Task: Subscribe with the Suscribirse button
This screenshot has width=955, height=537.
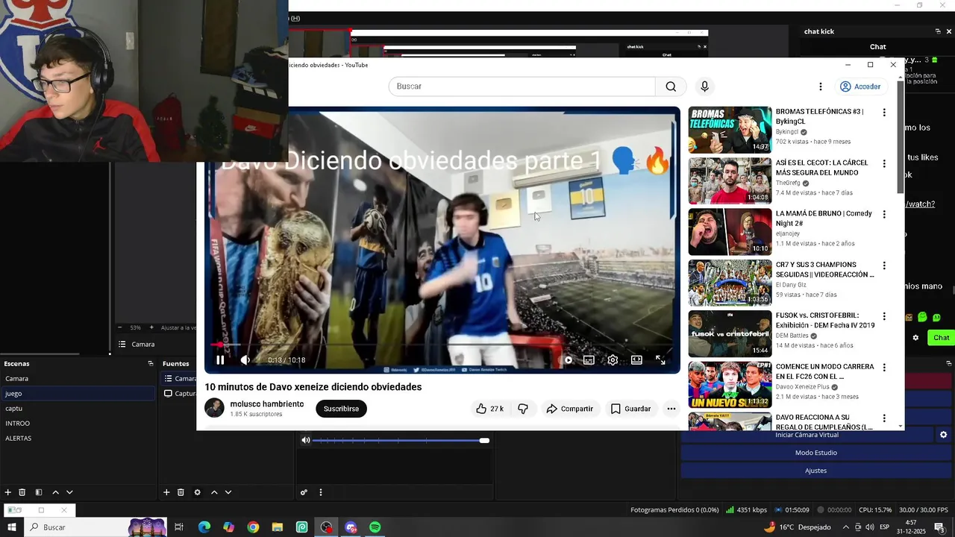Action: [x=341, y=409]
